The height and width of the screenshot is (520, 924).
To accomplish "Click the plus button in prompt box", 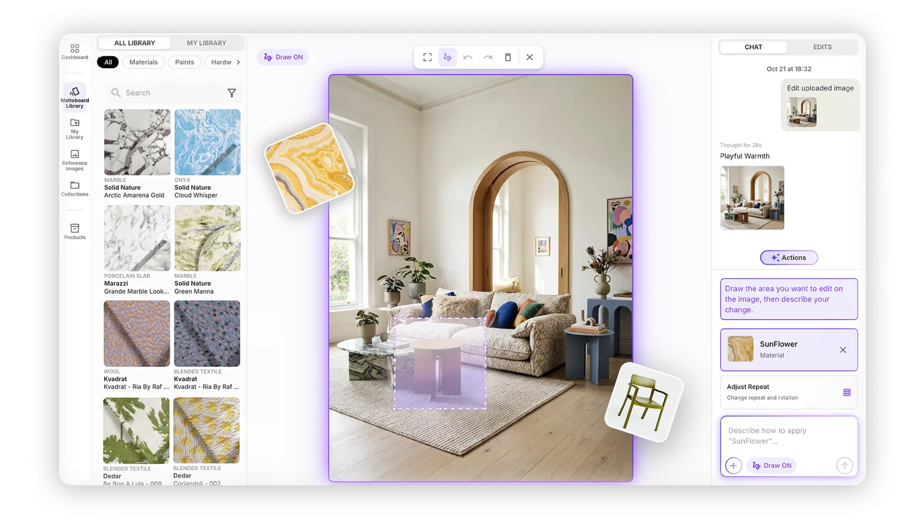I will 733,466.
